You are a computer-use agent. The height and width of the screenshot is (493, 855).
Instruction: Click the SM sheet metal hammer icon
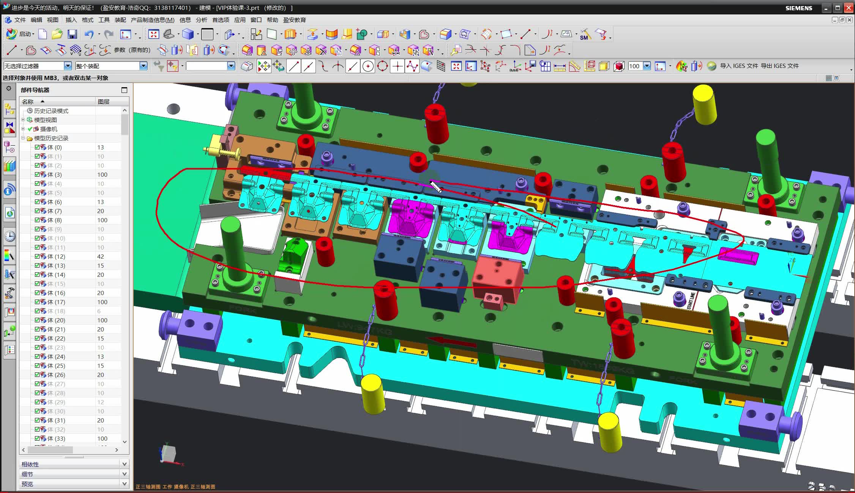coord(585,35)
